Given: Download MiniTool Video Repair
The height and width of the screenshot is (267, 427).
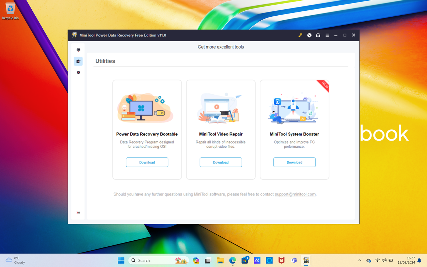Looking at the screenshot, I should [x=221, y=162].
